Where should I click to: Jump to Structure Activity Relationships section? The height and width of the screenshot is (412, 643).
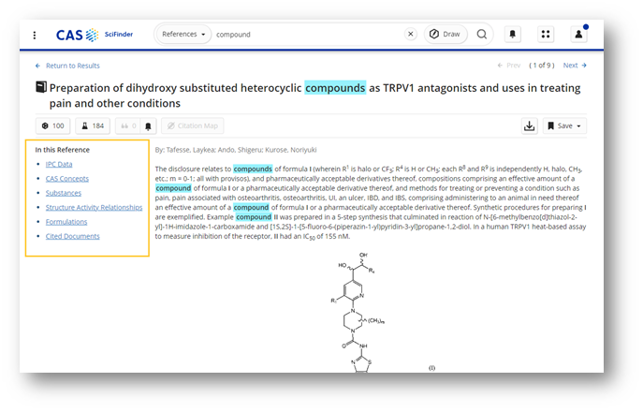click(x=94, y=207)
